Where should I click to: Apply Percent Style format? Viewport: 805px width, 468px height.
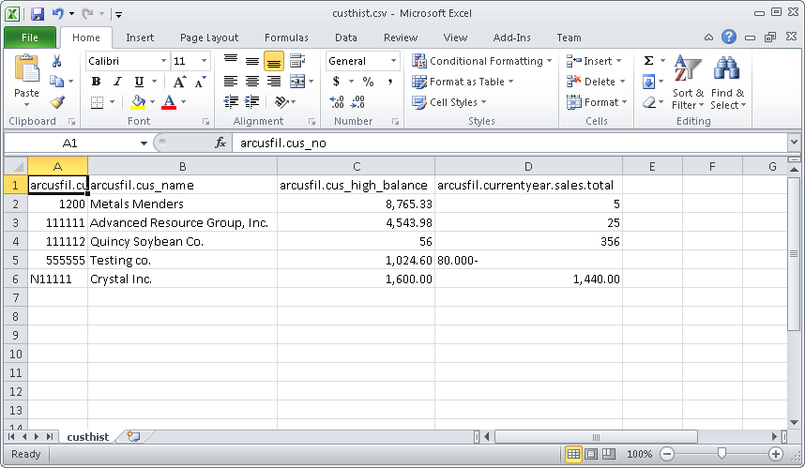click(368, 82)
